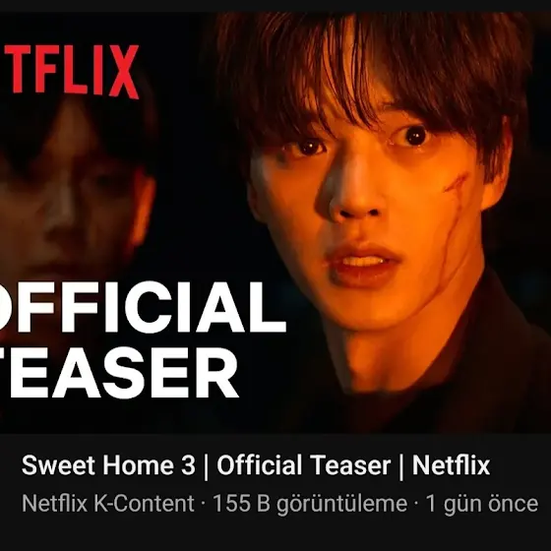Open the Sweet Home 3 teaser thumbnail
The width and height of the screenshot is (551, 551).
pyautogui.click(x=275, y=222)
